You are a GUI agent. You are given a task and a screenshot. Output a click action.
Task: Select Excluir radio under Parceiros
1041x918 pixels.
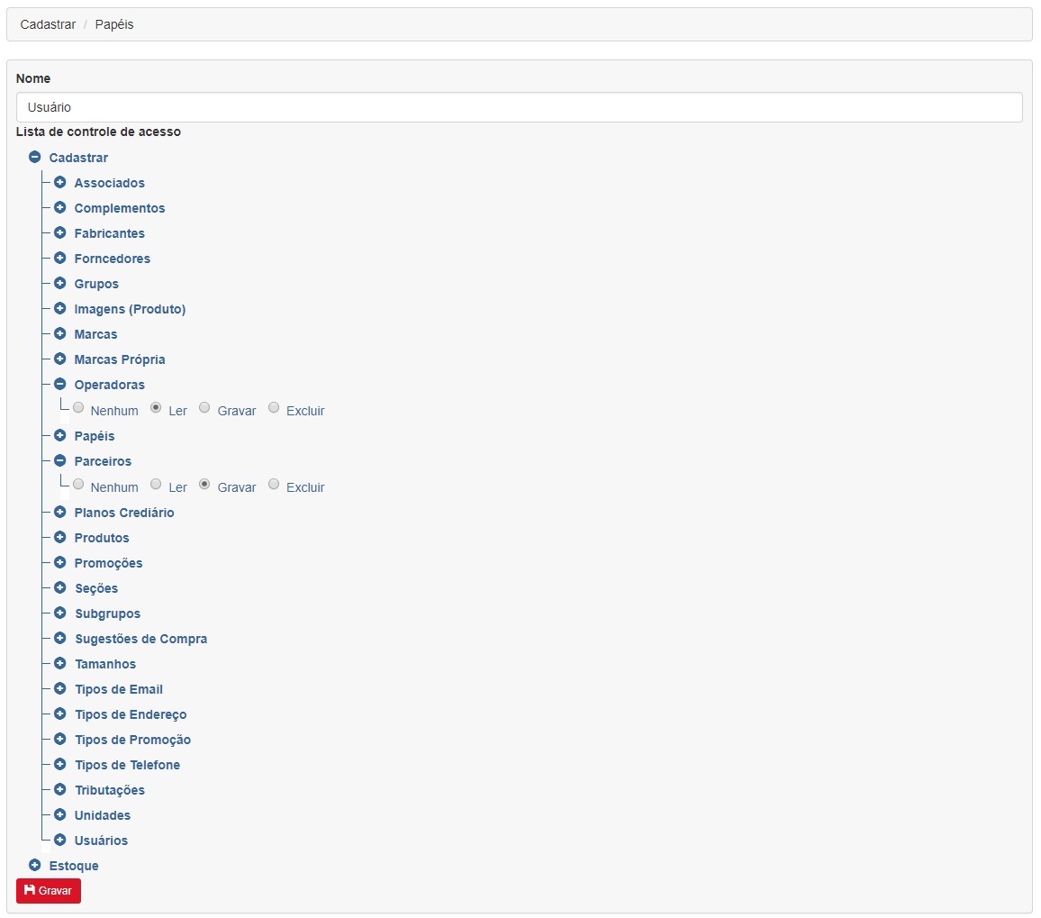click(x=274, y=485)
